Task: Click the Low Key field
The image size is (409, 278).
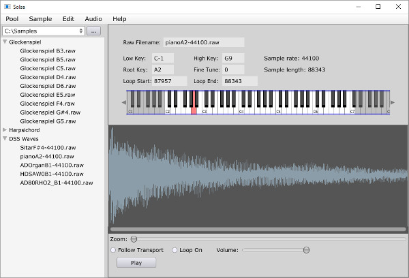Action: (x=163, y=58)
